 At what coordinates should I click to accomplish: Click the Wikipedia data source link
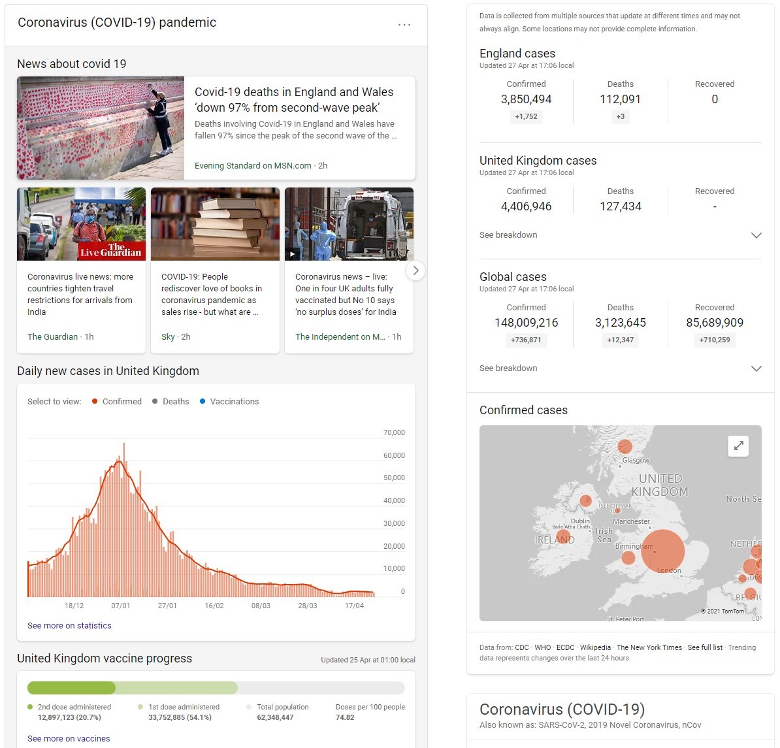pyautogui.click(x=595, y=648)
